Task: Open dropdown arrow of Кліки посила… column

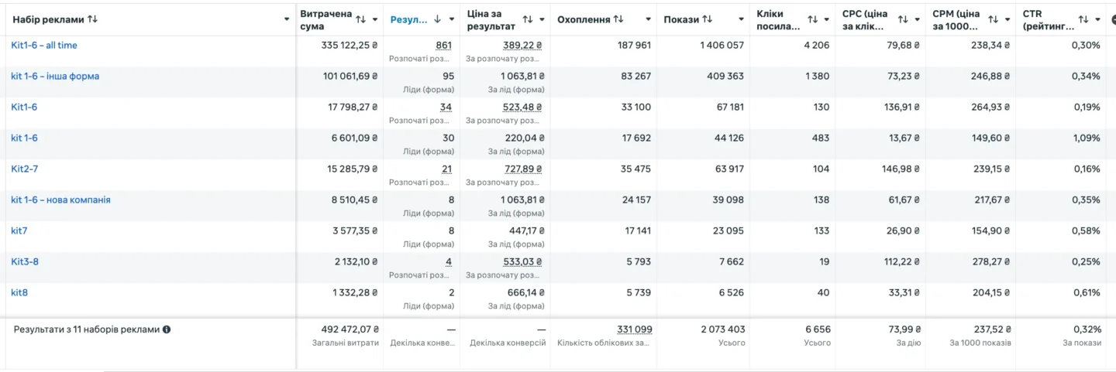Action: click(x=827, y=19)
